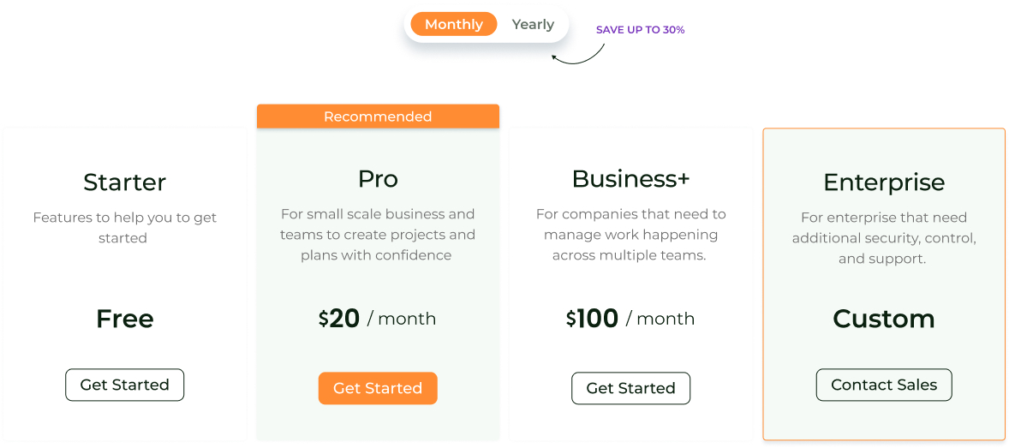Screen dimensions: 1009x448
Task: Click the Free price on Starter
Action: tap(125, 319)
